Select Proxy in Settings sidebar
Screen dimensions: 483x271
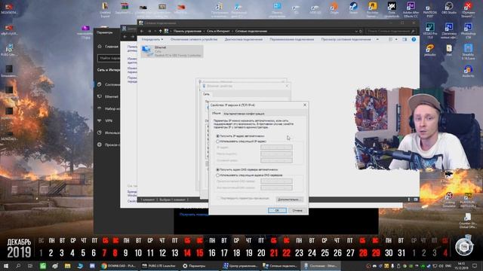point(108,145)
